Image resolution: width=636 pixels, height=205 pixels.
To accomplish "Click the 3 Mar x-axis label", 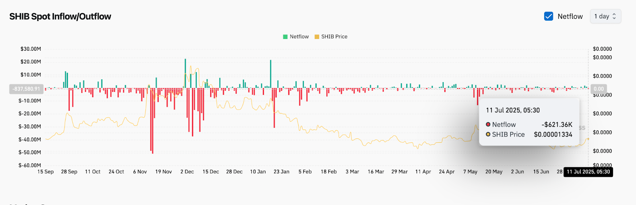I will (x=352, y=172).
